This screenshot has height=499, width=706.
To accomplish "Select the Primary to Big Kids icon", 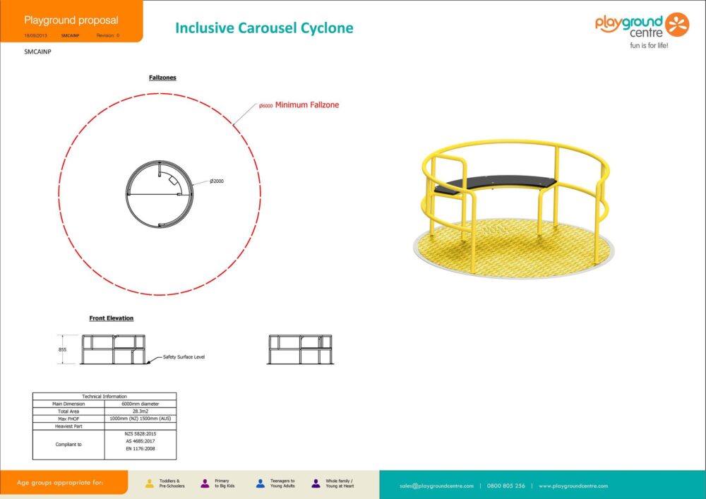I will click(x=205, y=483).
